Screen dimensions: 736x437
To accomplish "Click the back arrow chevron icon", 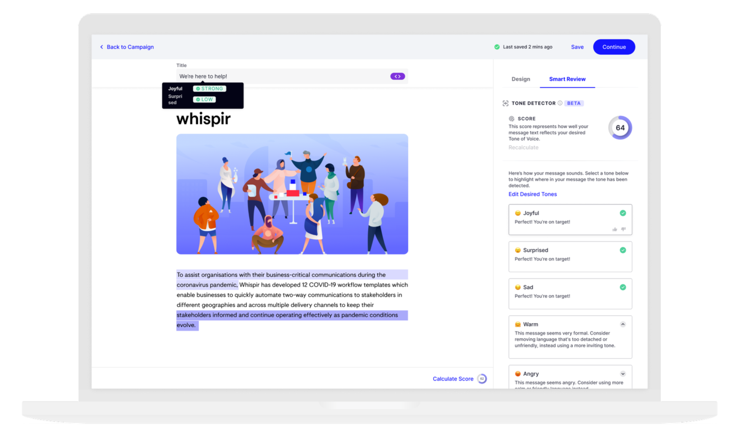I will pyautogui.click(x=101, y=47).
